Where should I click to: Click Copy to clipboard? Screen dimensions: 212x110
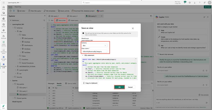(90, 83)
